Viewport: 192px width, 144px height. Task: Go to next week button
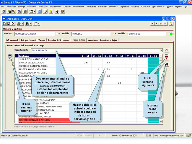tap(167, 57)
